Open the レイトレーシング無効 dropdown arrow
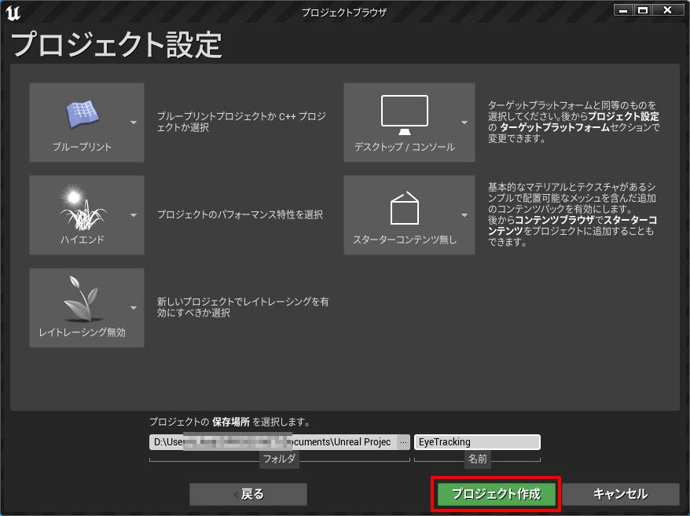This screenshot has height=516, width=690. [x=134, y=308]
